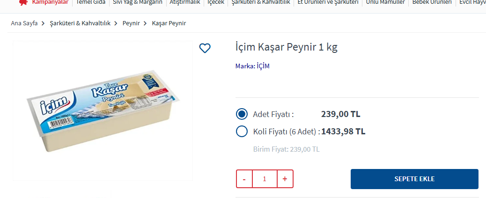
Task: Open the Bebek Ürünleri category
Action: [432, 2]
